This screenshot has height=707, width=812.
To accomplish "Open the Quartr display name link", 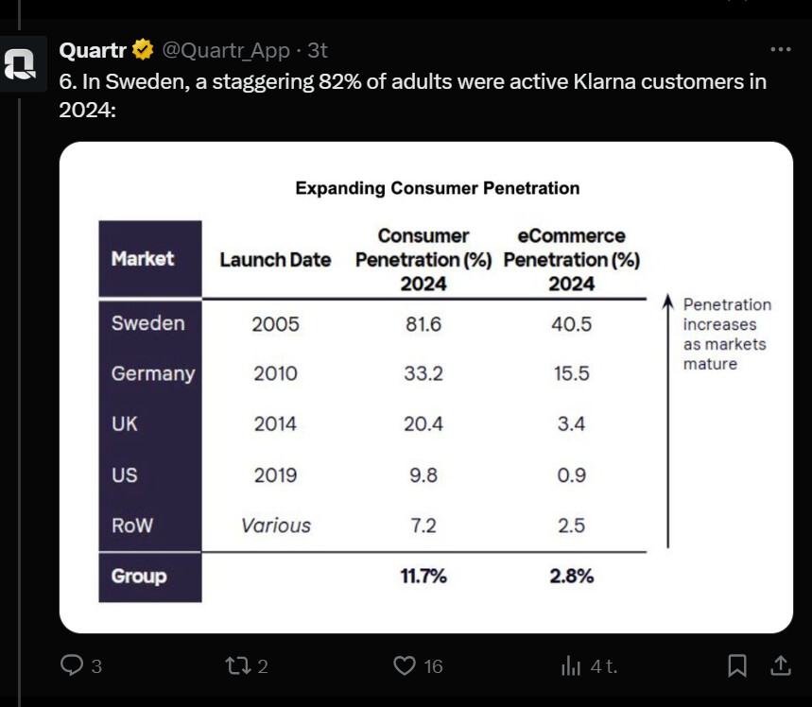I will click(x=94, y=50).
